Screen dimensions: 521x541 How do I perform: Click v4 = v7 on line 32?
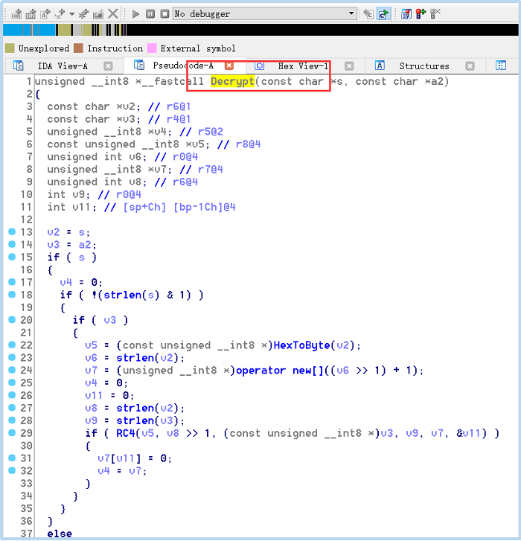pyautogui.click(x=122, y=471)
